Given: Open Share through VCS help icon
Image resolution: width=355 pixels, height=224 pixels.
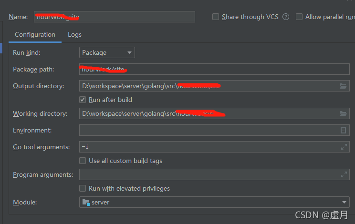Looking at the screenshot, I should (286, 17).
